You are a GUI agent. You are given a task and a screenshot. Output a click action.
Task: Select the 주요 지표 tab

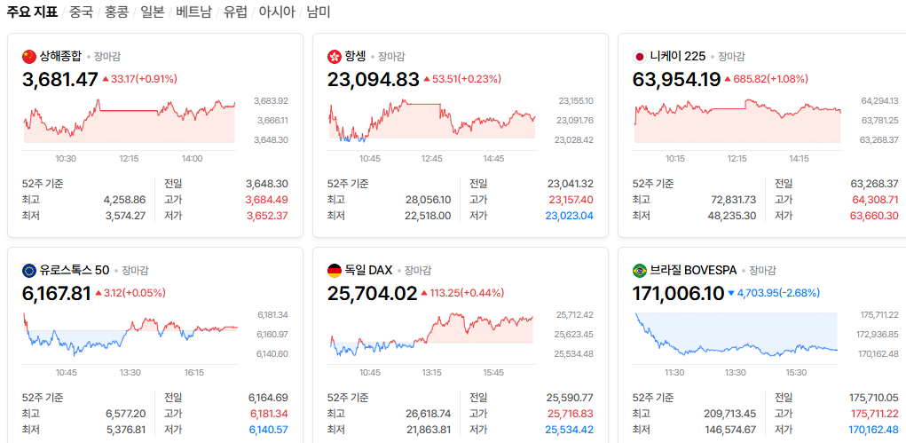click(32, 12)
